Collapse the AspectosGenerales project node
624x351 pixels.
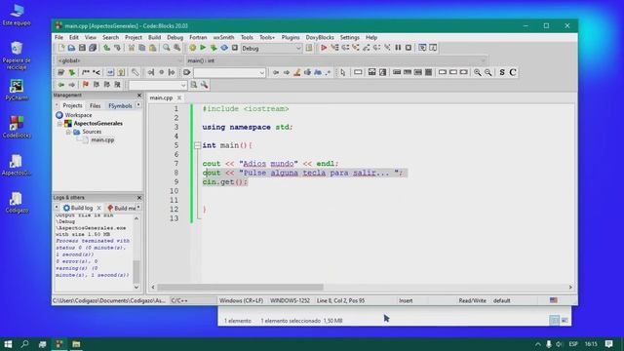tap(59, 124)
